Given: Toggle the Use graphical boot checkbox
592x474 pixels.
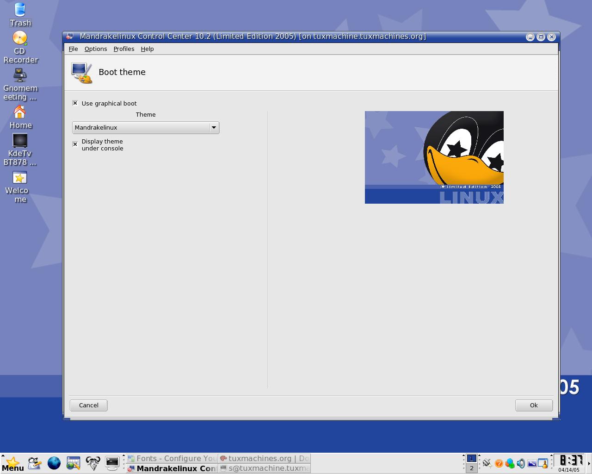Looking at the screenshot, I should (x=75, y=103).
